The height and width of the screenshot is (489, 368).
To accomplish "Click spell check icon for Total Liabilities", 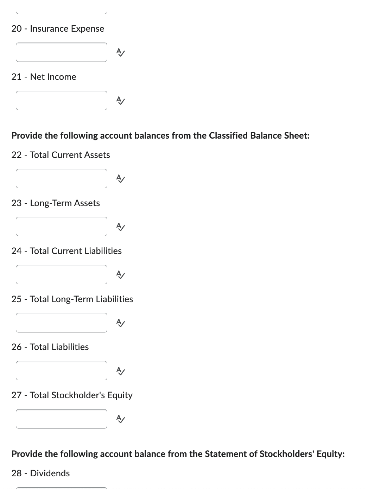I will pyautogui.click(x=120, y=370).
